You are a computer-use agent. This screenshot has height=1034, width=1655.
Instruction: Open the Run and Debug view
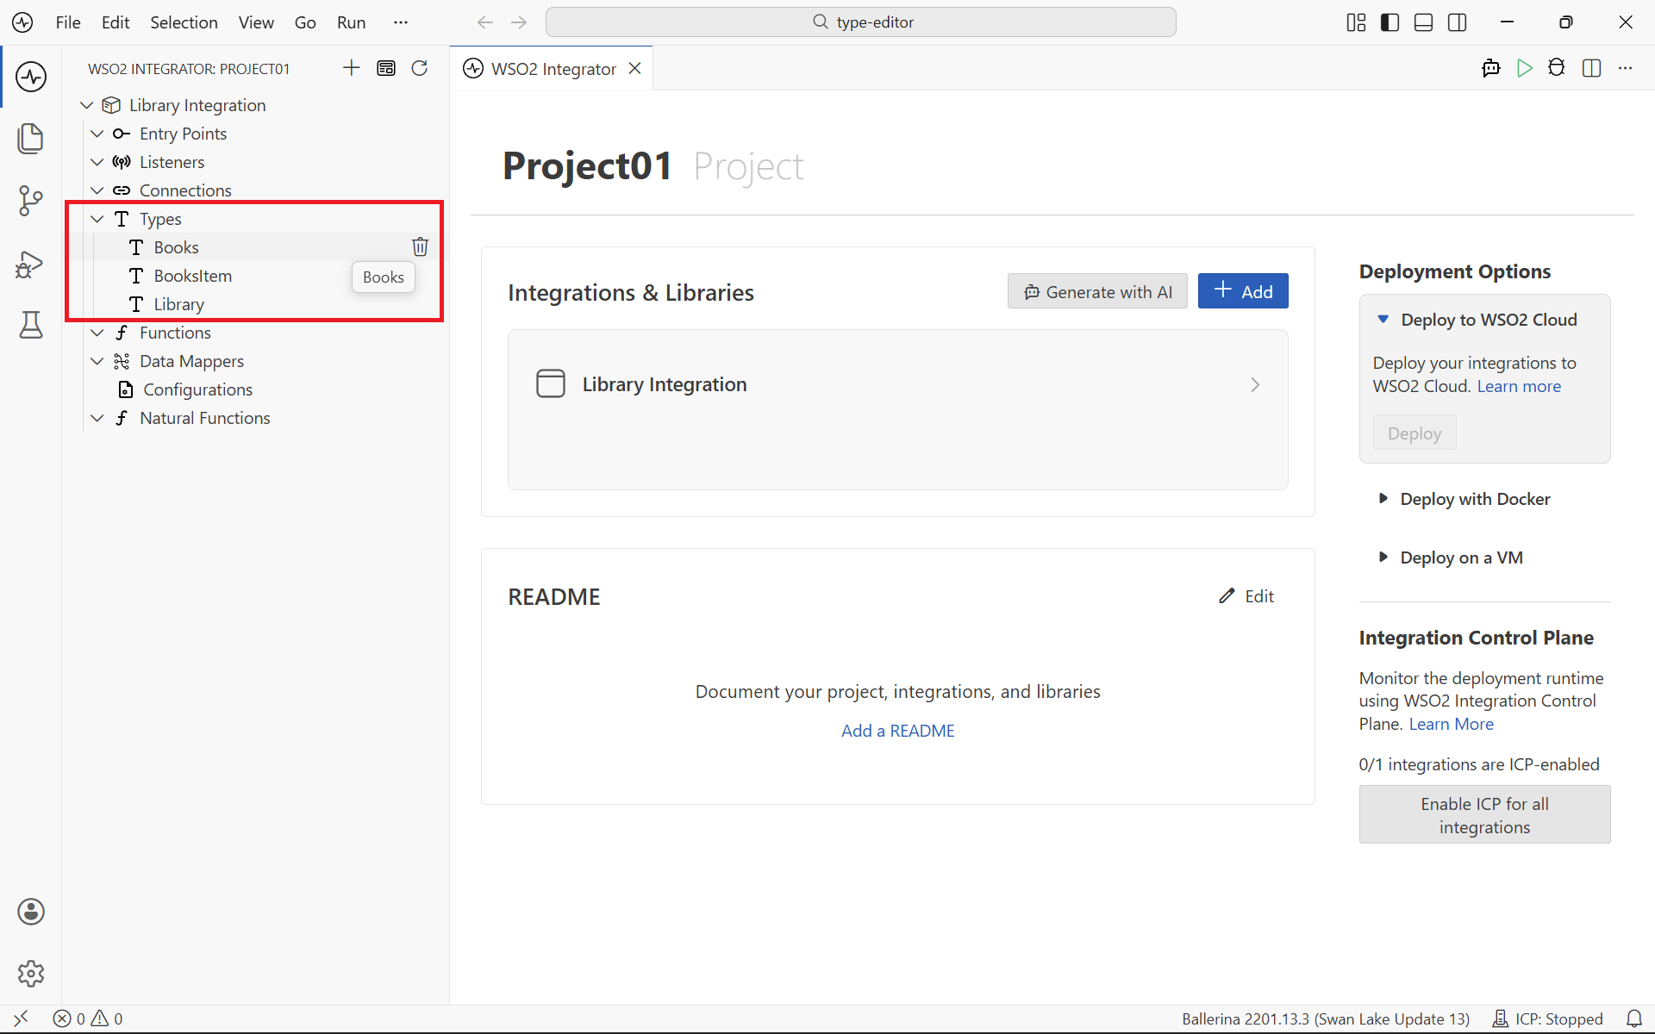pos(31,263)
